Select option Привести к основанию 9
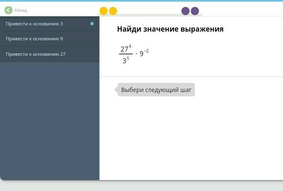 pos(50,39)
